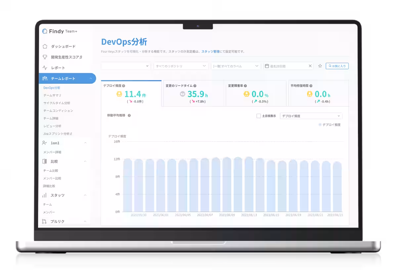
Task: Collapse the チームレポート sidebar section
Action: 91,78
